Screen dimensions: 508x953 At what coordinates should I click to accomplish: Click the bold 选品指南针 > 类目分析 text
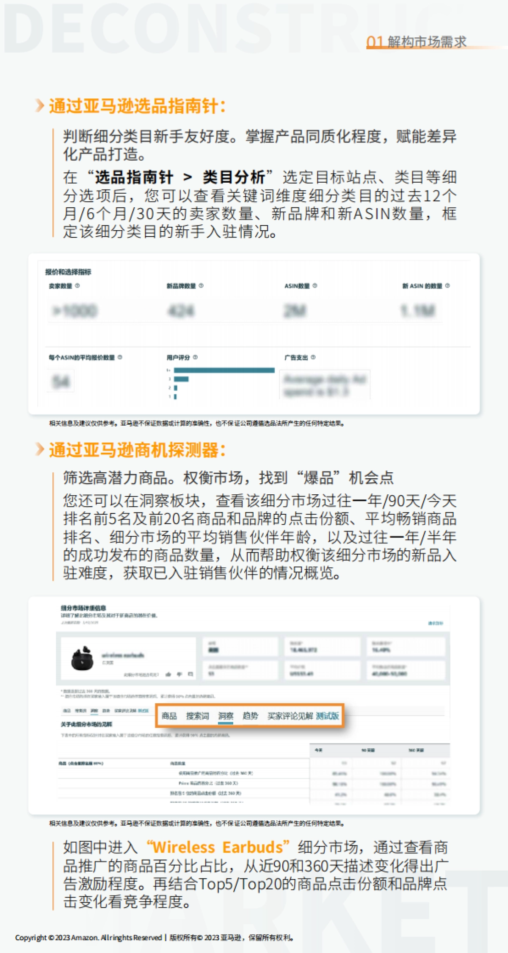[x=180, y=177]
